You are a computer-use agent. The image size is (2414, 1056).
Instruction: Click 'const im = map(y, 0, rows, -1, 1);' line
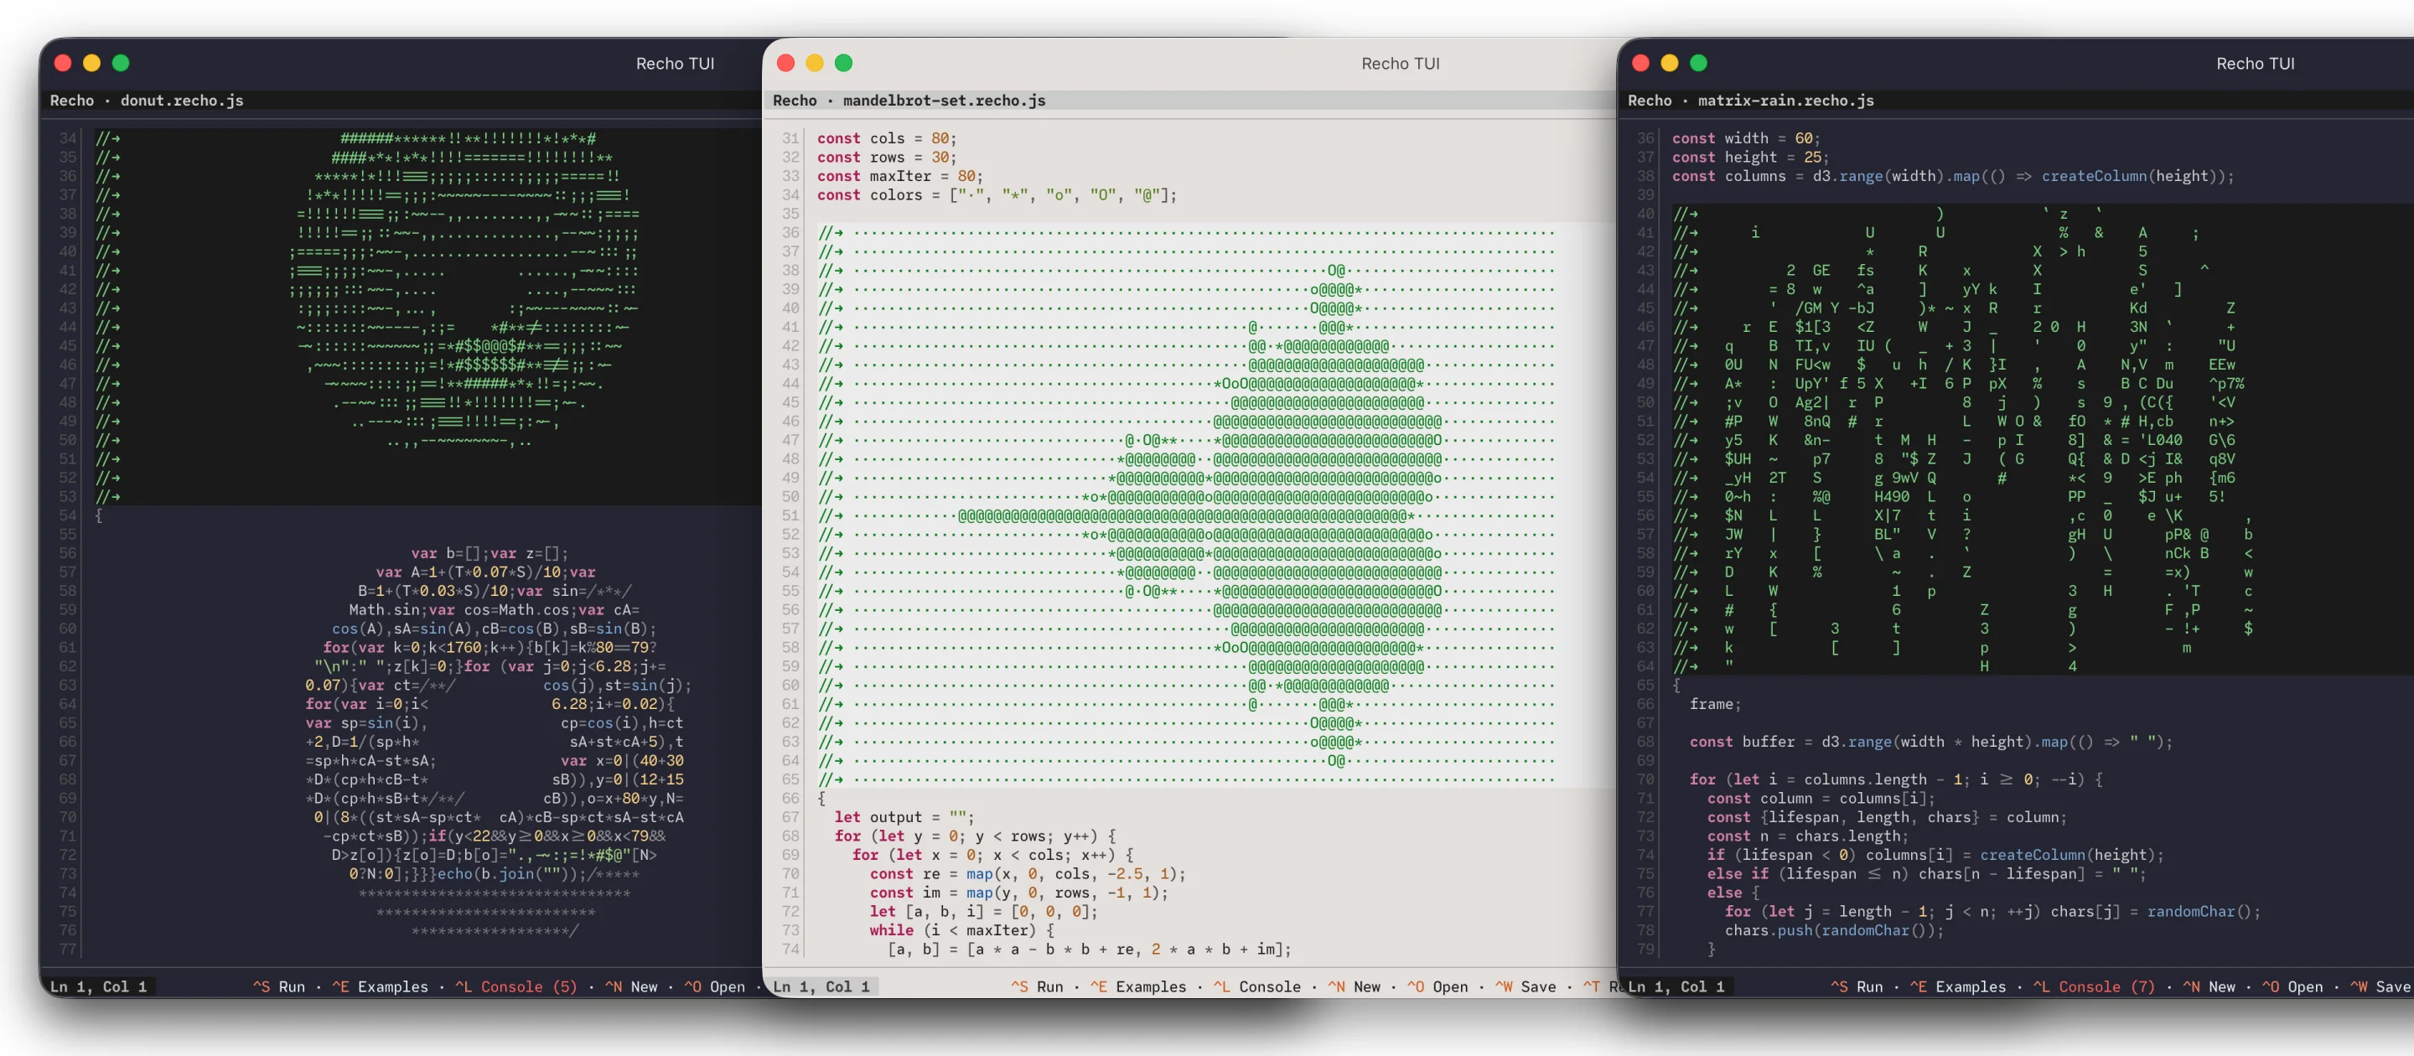tap(1018, 893)
